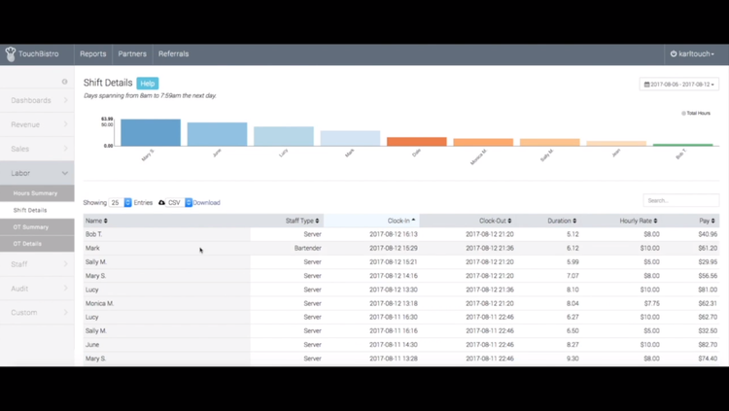Click the Lucy bar in chart
The height and width of the screenshot is (411, 729).
pyautogui.click(x=284, y=136)
